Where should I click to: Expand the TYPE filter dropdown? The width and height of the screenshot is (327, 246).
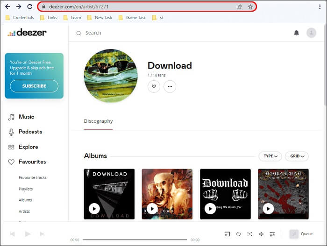tap(270, 156)
